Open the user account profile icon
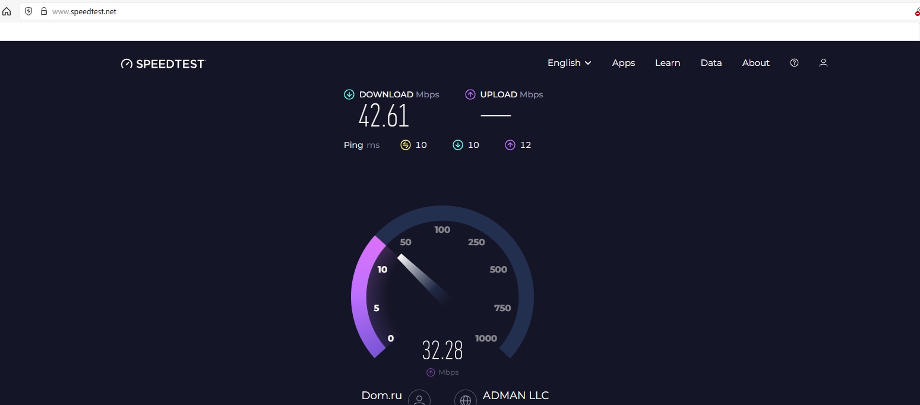The image size is (920, 405). coord(823,63)
